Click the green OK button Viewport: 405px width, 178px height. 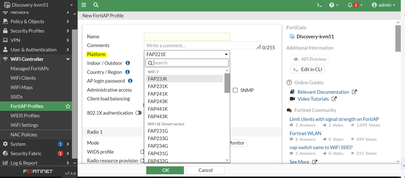click(x=165, y=170)
